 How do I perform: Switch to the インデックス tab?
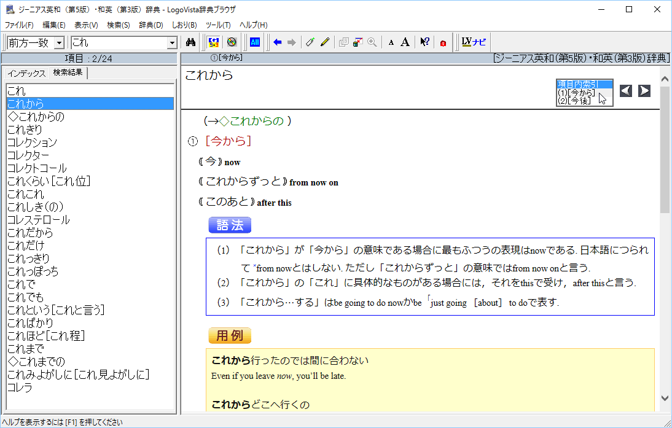pyautogui.click(x=26, y=73)
